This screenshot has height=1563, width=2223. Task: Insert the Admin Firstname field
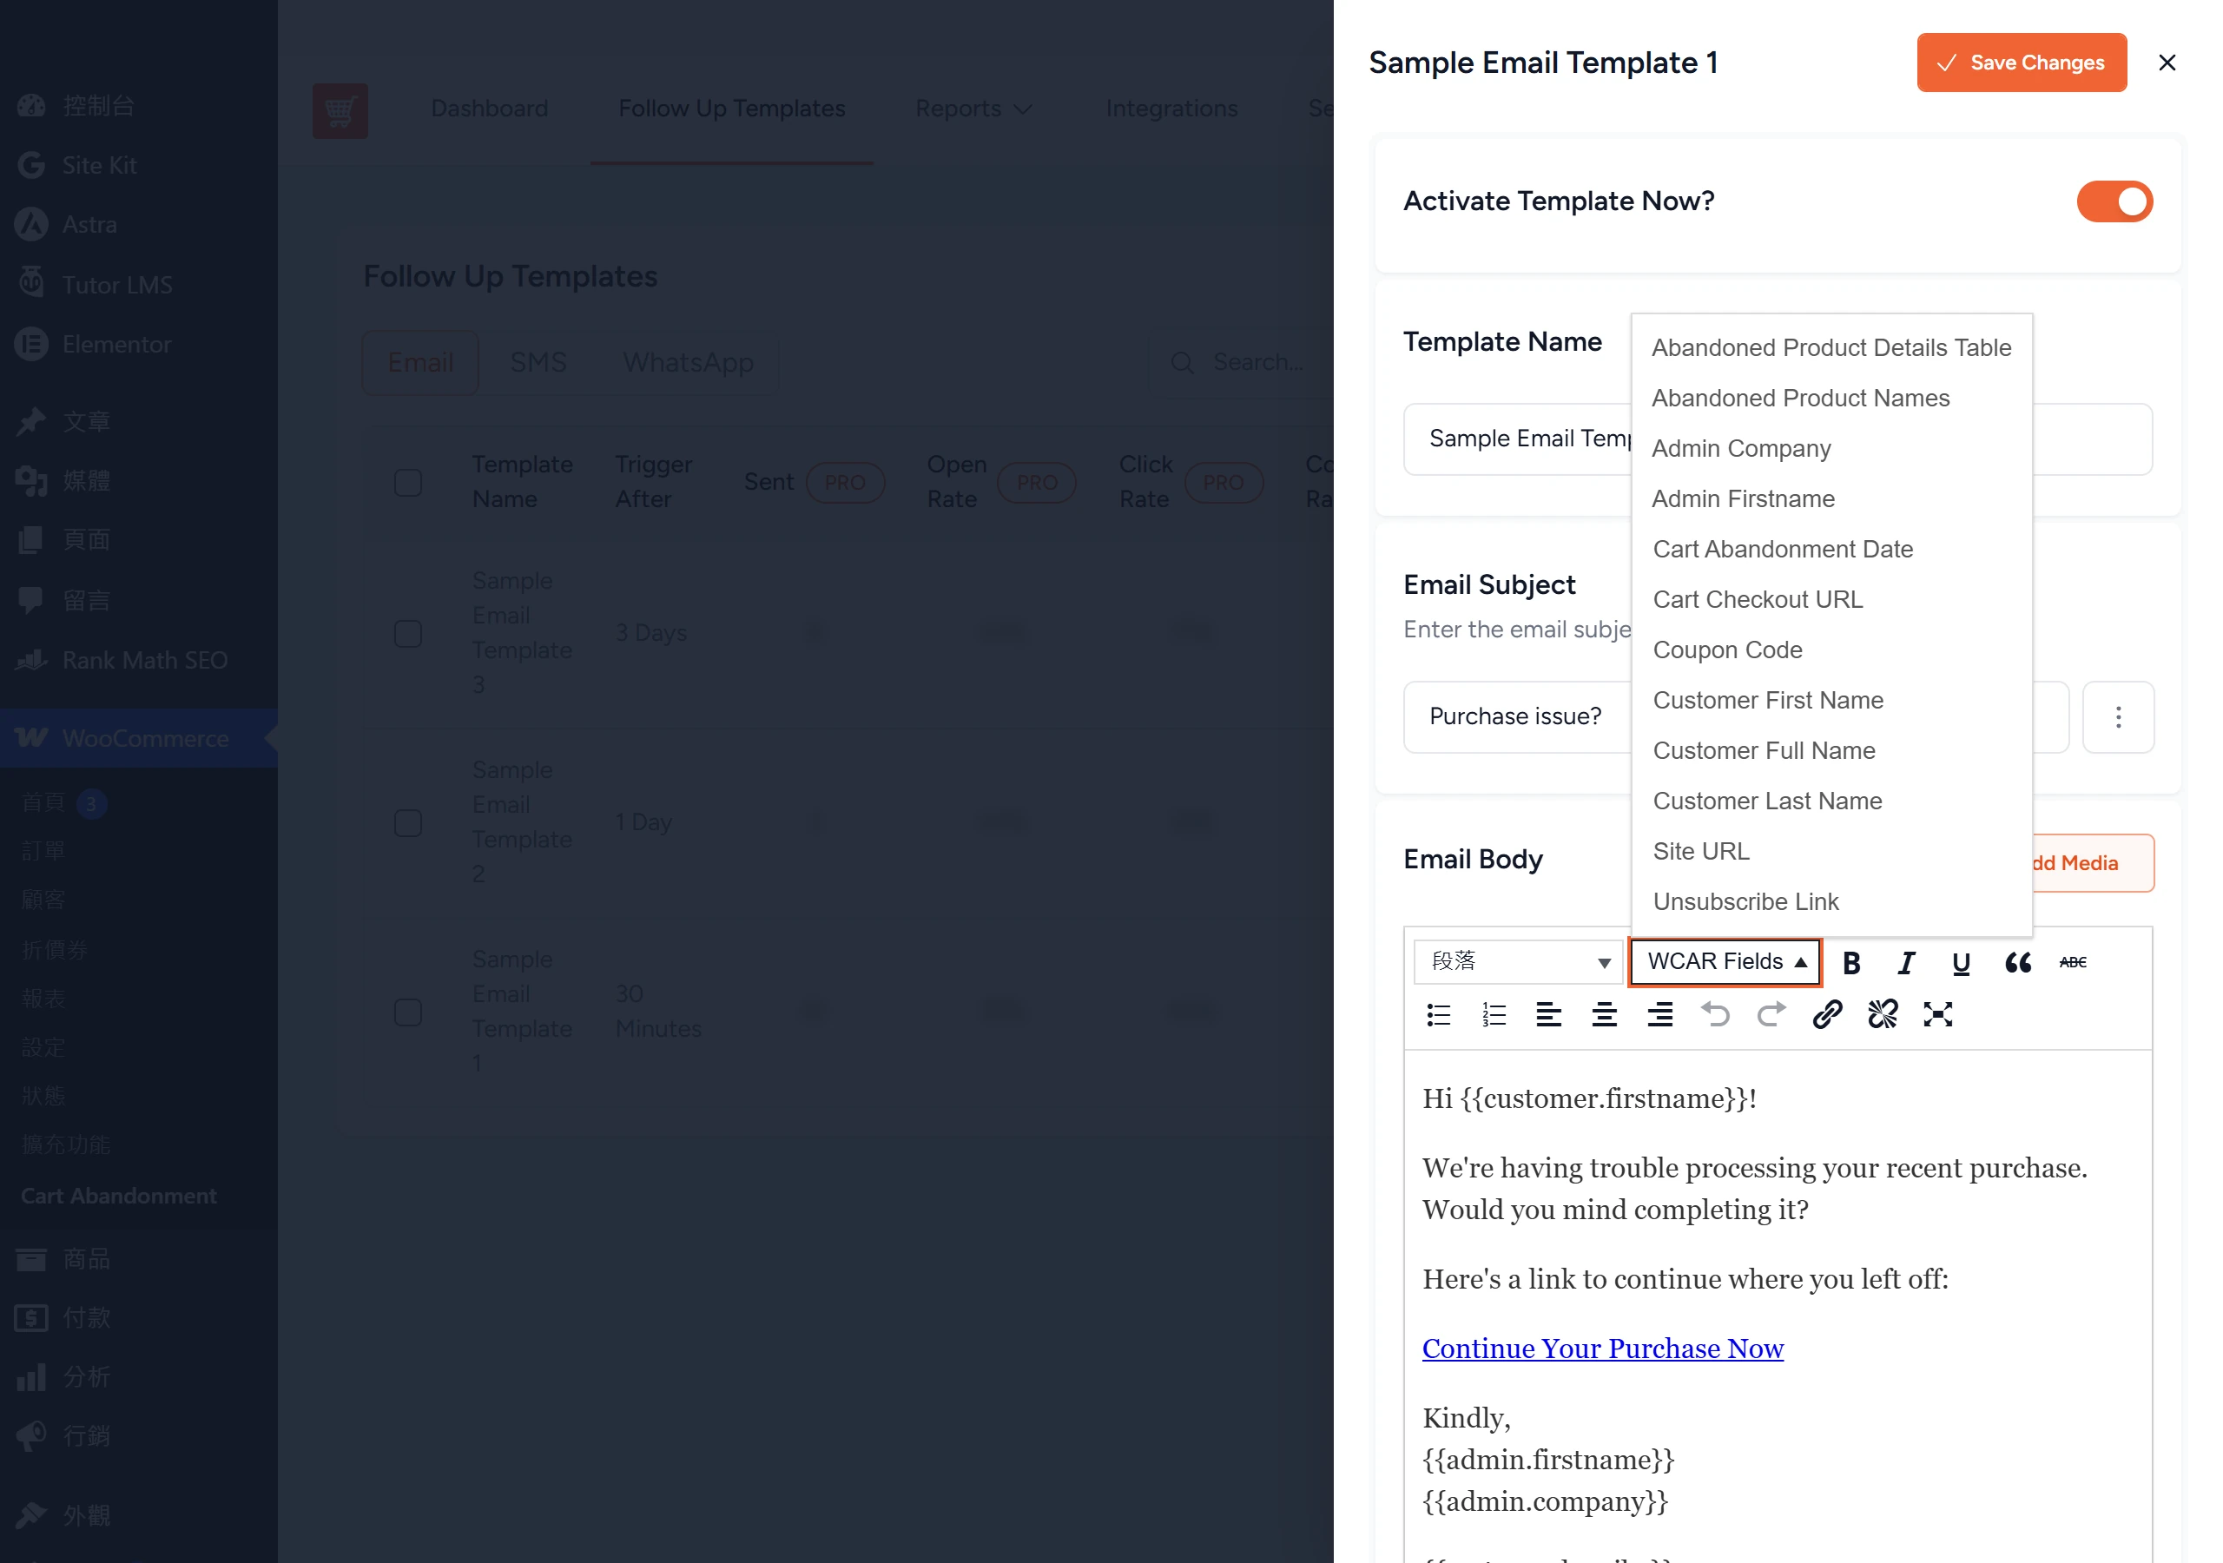point(1831,498)
